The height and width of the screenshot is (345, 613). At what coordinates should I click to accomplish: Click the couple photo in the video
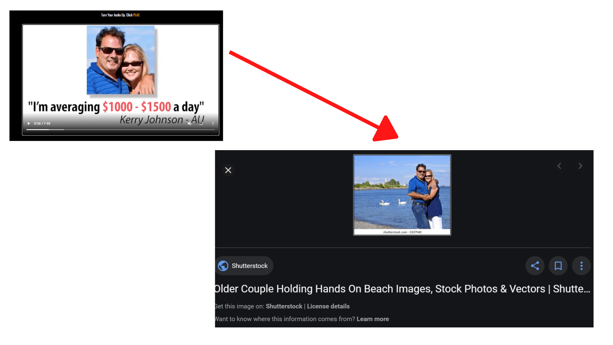[121, 60]
